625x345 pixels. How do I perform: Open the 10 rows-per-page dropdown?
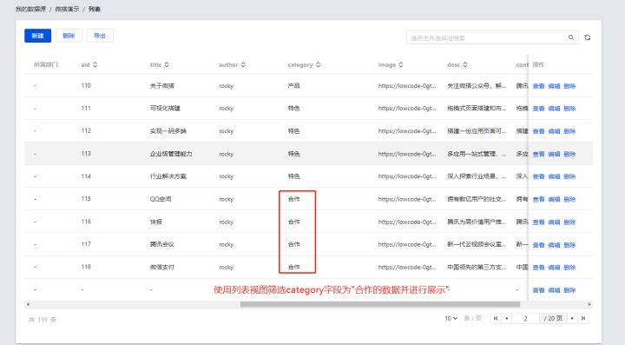click(x=451, y=318)
